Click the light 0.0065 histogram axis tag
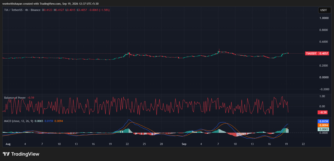334x161 pixels. 323,129
